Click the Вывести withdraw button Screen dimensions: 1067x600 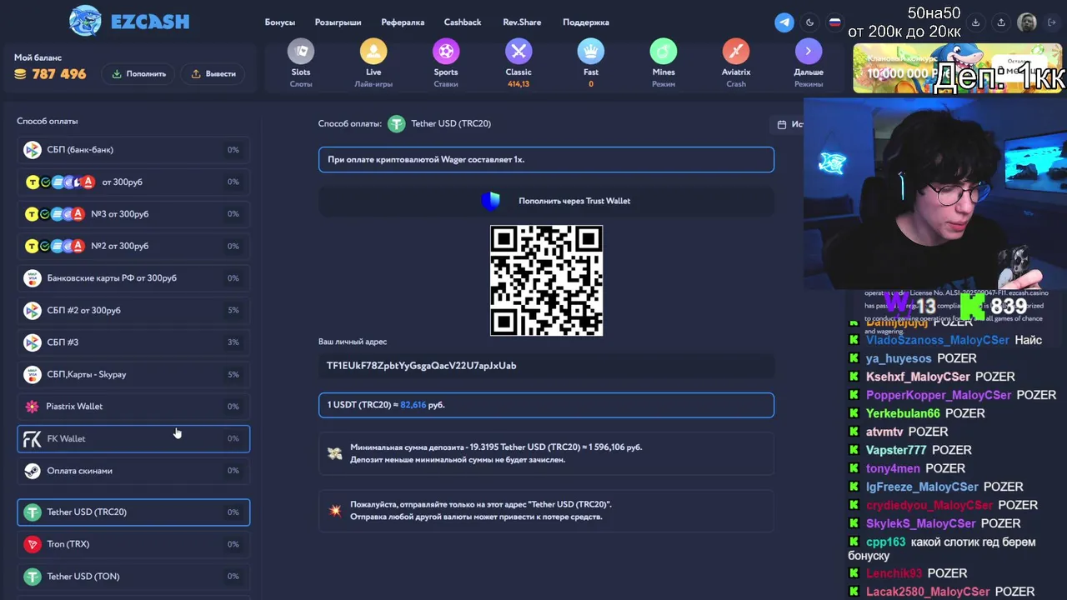click(213, 73)
